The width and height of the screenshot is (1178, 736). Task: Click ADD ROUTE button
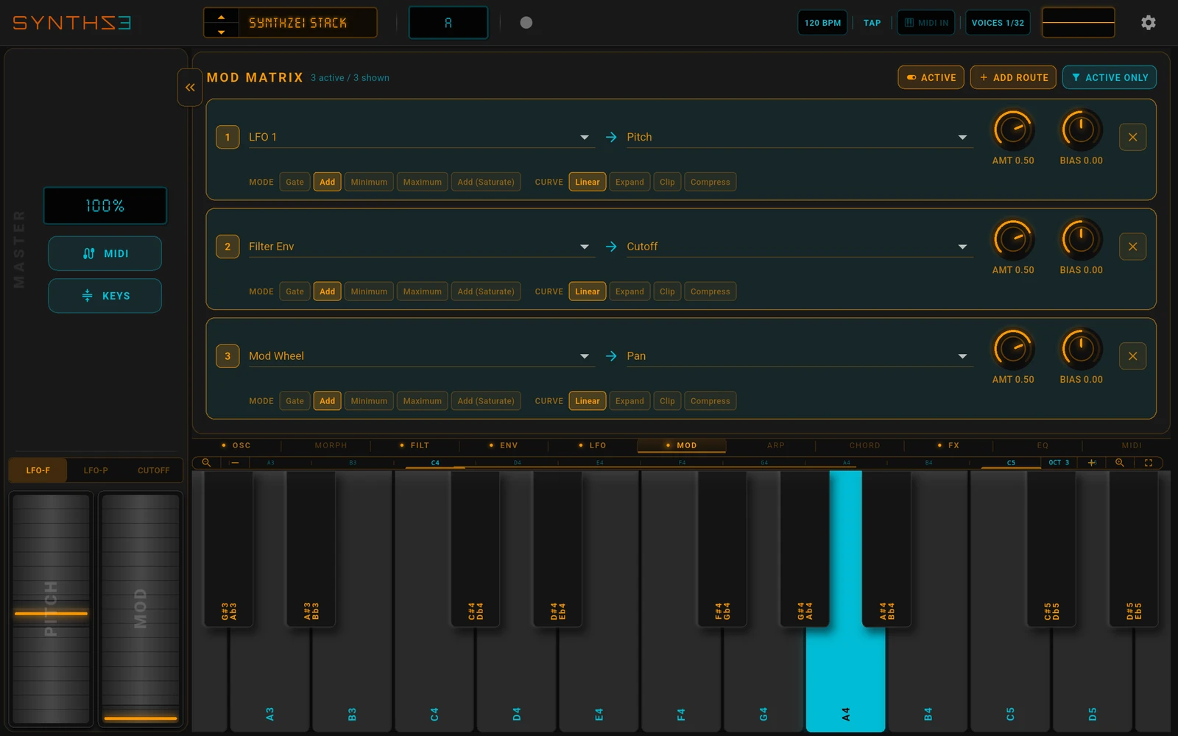tap(1013, 77)
